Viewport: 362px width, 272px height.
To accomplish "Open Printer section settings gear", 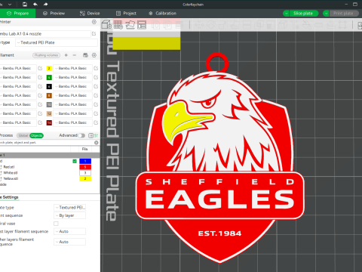I will point(94,22).
